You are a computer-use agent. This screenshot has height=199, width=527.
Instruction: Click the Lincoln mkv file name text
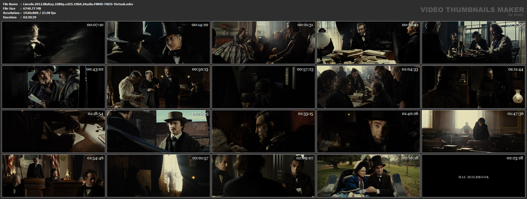[78, 4]
